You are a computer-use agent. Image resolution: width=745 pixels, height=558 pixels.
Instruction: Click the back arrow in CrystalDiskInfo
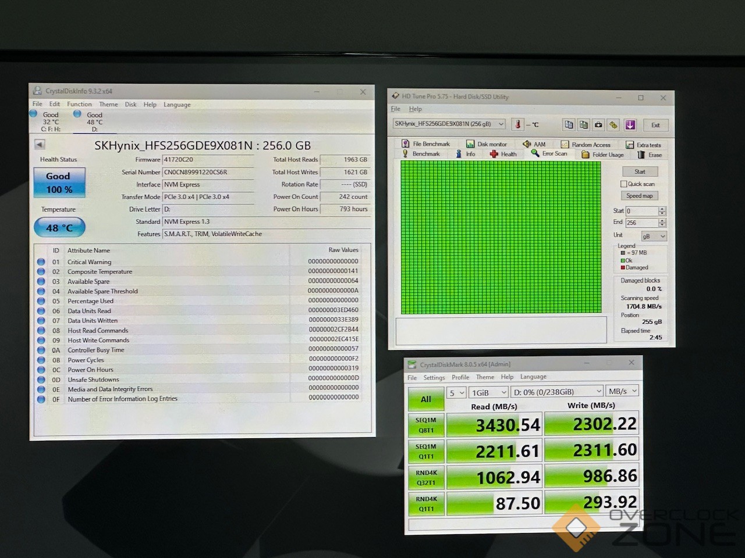40,145
